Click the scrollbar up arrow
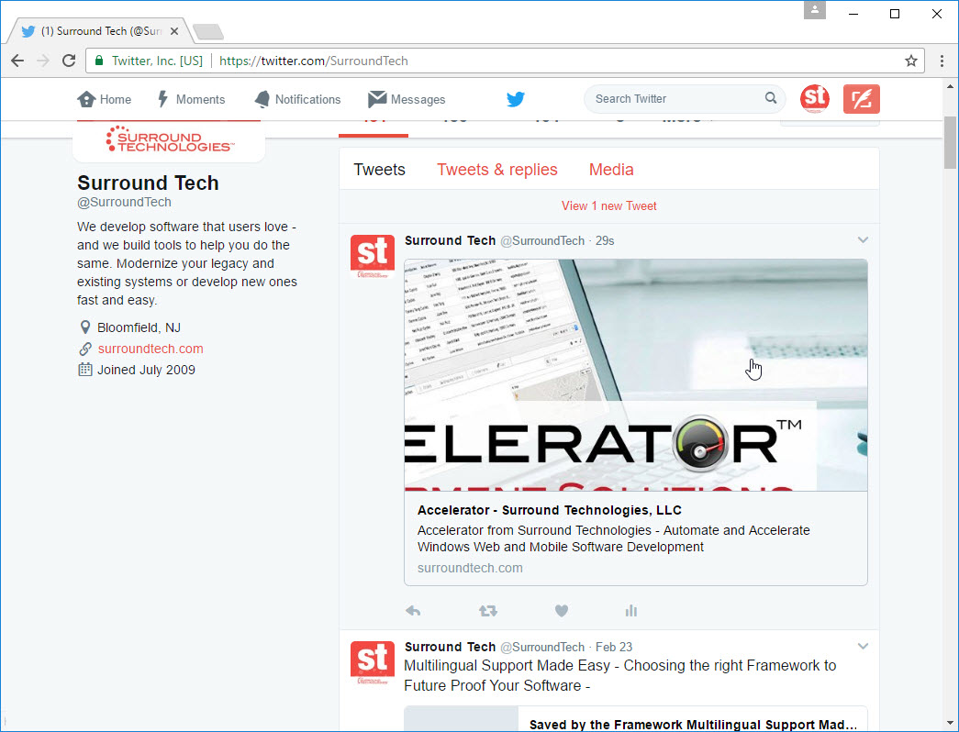 click(x=950, y=86)
